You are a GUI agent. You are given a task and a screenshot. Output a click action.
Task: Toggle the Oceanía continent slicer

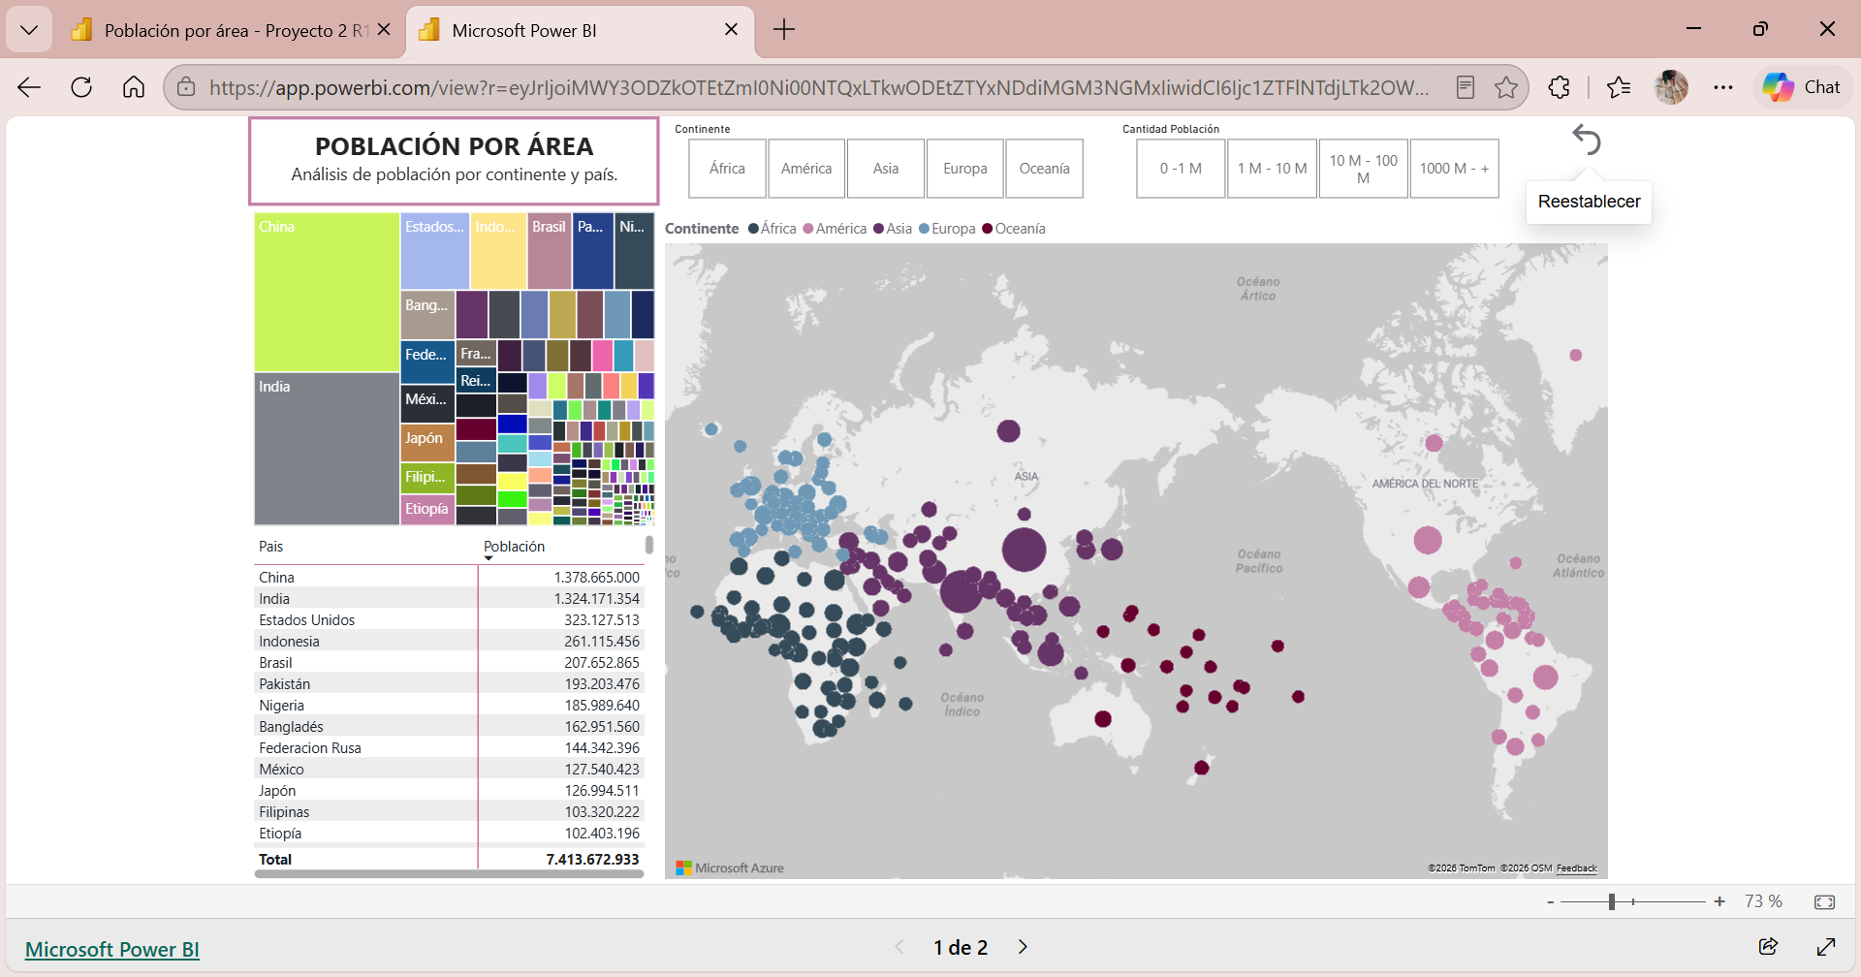[x=1044, y=169]
